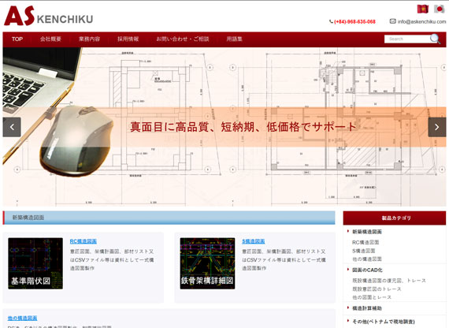Image resolution: width=449 pixels, height=328 pixels.
Task: Open the TOP menu item
Action: click(x=17, y=39)
